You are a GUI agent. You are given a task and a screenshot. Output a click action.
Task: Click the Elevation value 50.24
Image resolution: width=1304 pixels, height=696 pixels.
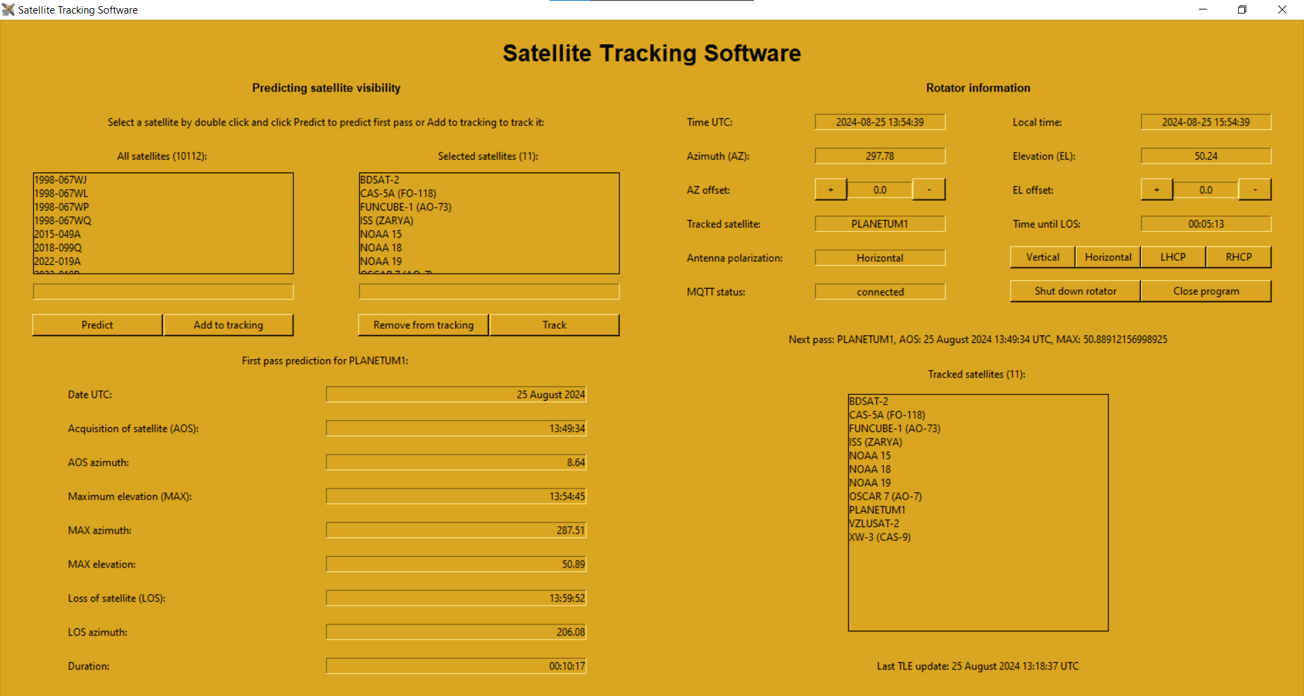point(1206,156)
